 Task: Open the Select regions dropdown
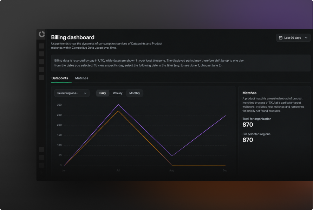(72, 93)
